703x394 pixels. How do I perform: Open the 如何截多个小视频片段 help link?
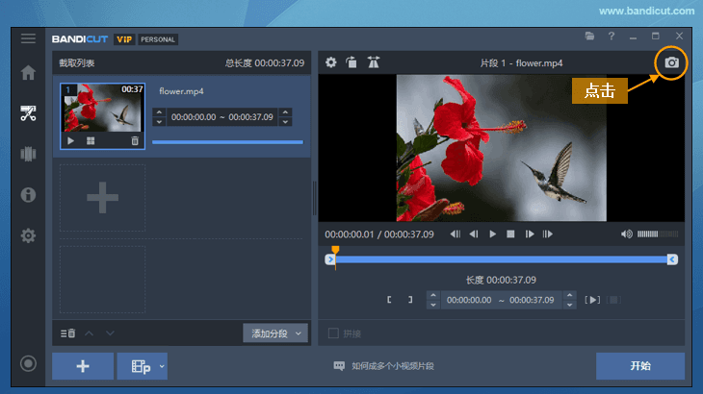click(392, 366)
